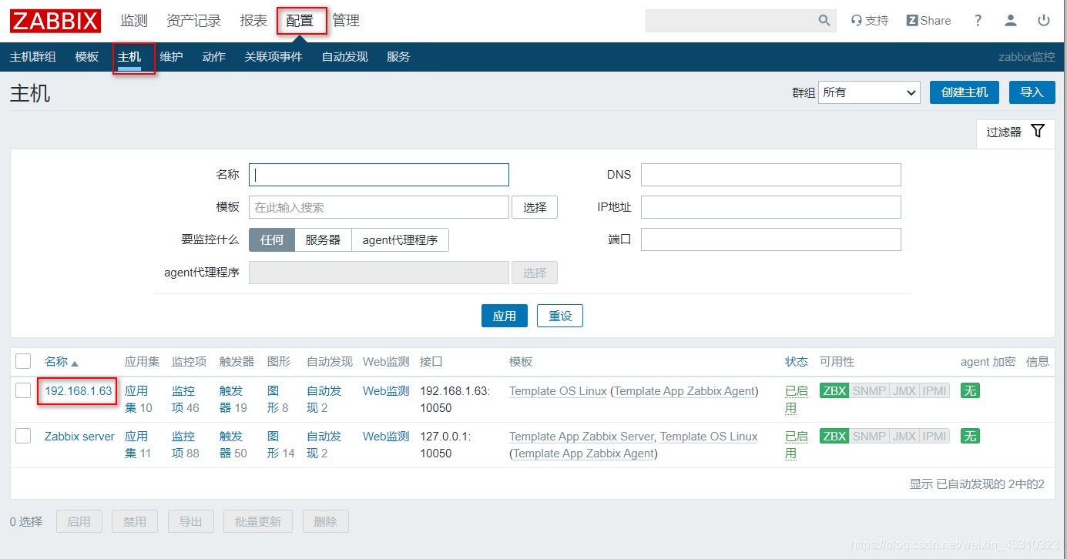Open Template App Zabbix Server link
1067x559 pixels.
(581, 437)
